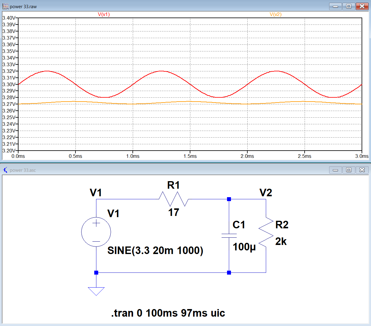Viewport: 371px width, 326px height.
Task: Open the R1 value 17 for editing
Action: 174,213
